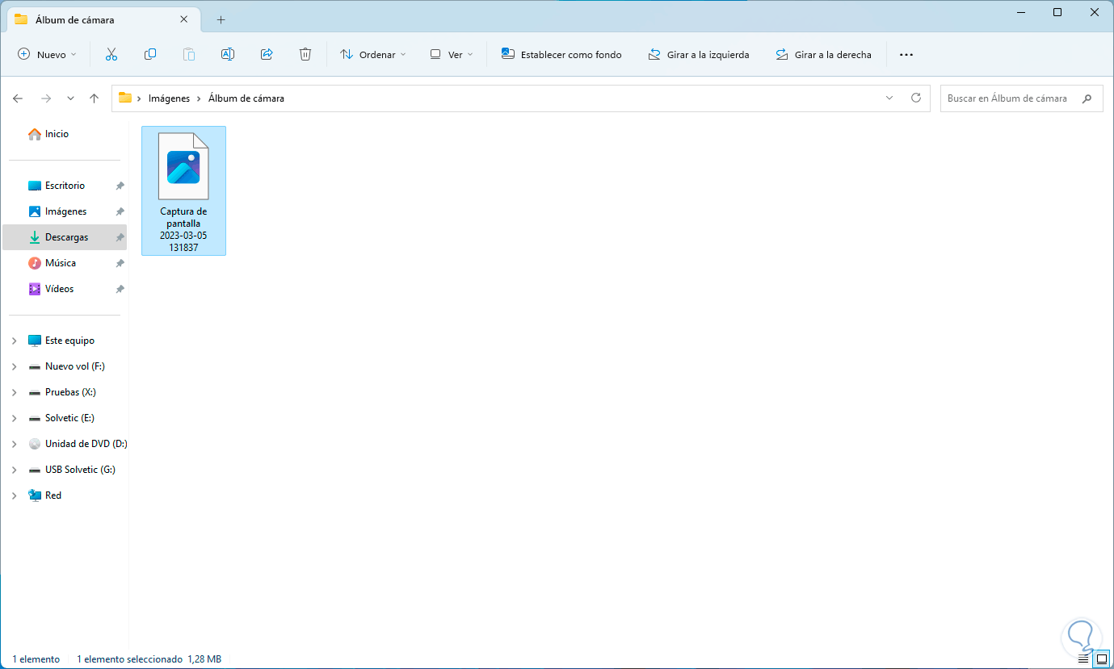The height and width of the screenshot is (669, 1114).
Task: Open Descargas in the sidebar
Action: coord(66,237)
